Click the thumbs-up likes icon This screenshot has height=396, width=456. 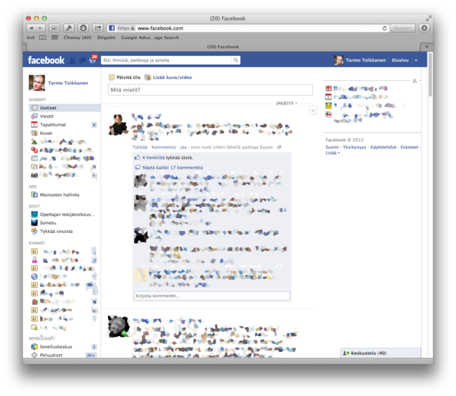pyautogui.click(x=137, y=157)
